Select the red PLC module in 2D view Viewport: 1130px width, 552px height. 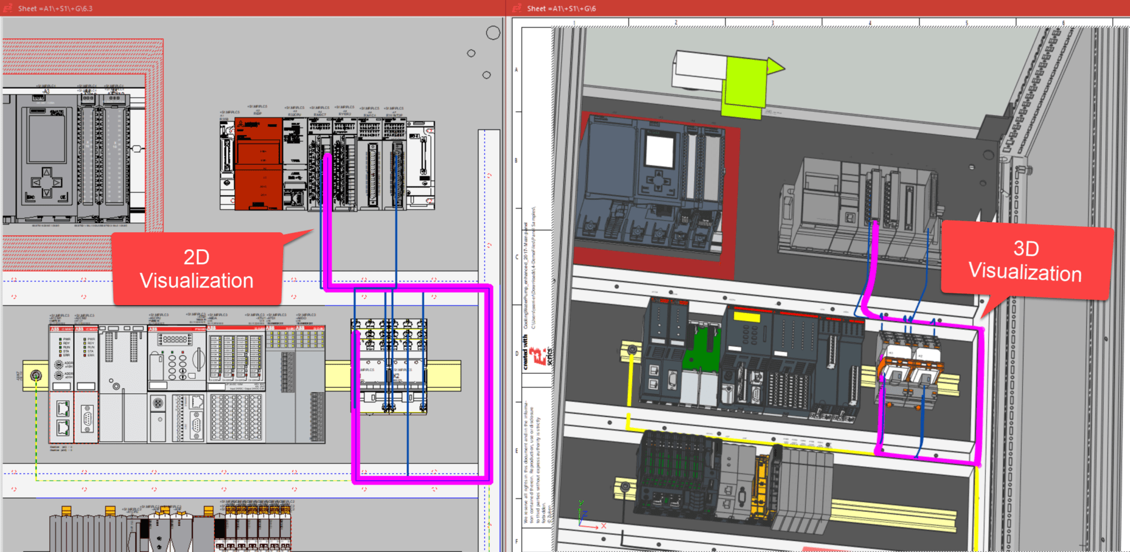[x=258, y=163]
